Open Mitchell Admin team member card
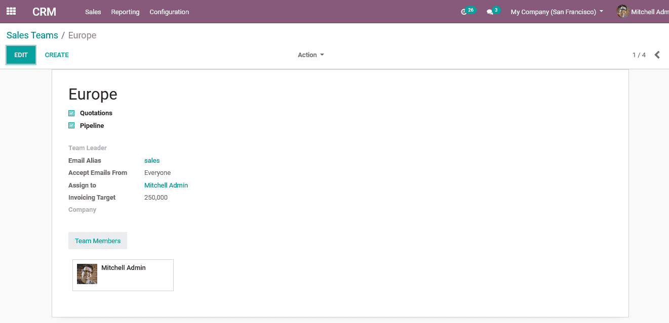This screenshot has height=323, width=669. tap(123, 275)
